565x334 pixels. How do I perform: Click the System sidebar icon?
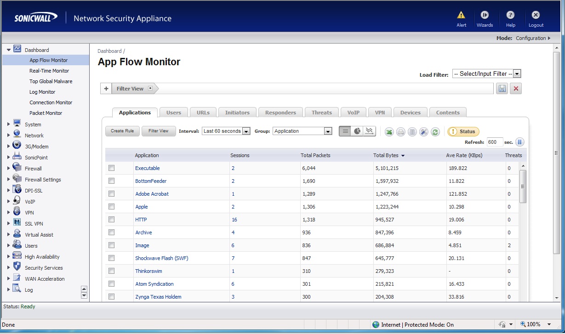click(17, 123)
